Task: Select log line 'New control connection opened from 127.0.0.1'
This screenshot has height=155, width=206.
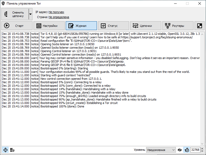Action: click(x=52, y=79)
